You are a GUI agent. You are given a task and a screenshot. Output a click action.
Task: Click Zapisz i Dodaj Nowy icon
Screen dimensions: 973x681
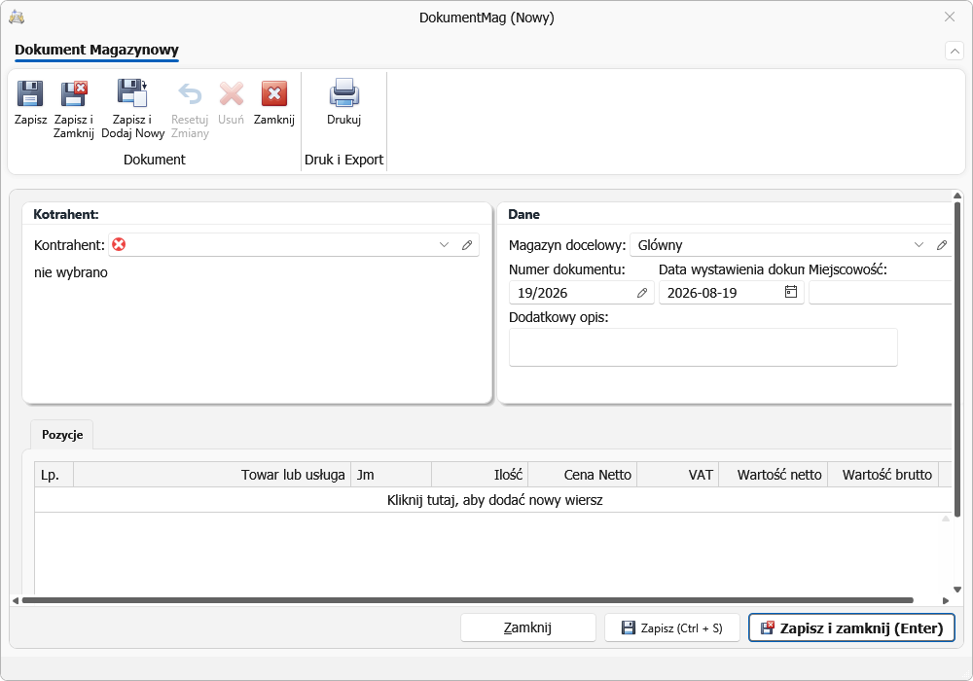(x=132, y=93)
